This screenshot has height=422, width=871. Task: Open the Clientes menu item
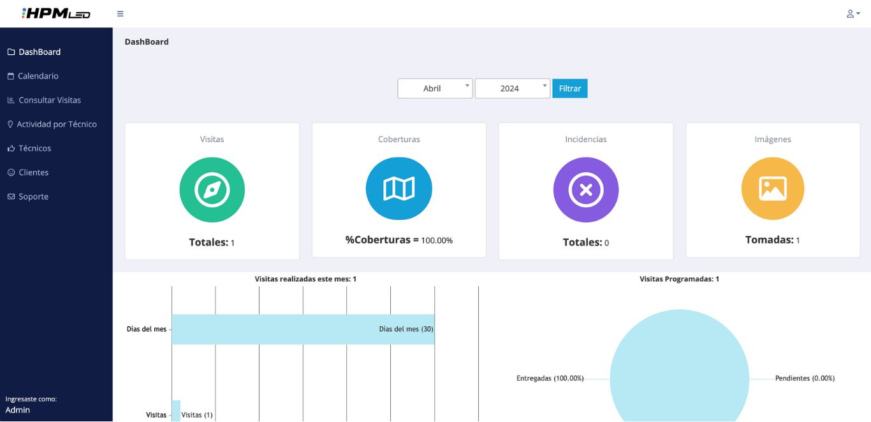(33, 173)
